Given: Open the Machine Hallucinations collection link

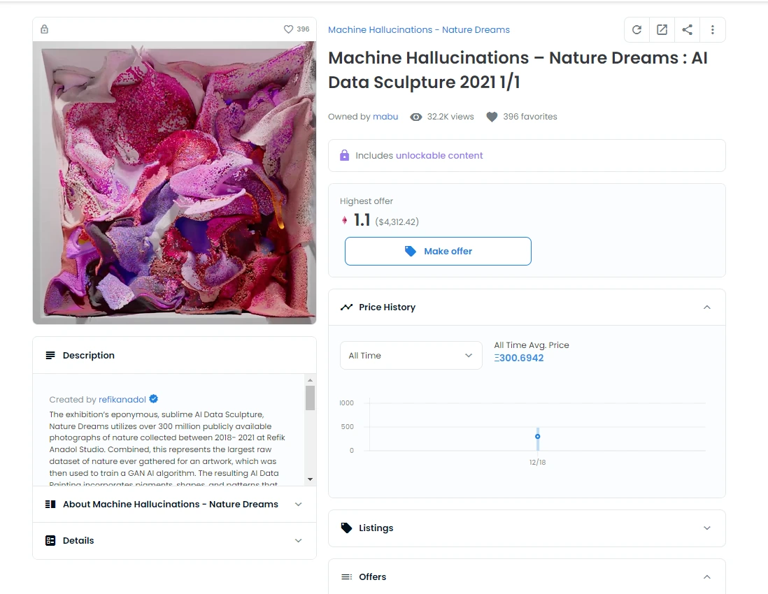Looking at the screenshot, I should (x=419, y=30).
